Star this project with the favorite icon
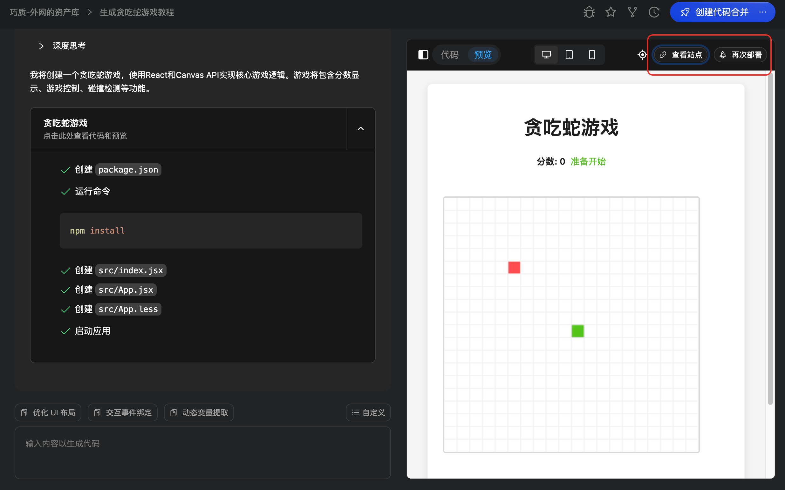785x490 pixels. tap(610, 12)
